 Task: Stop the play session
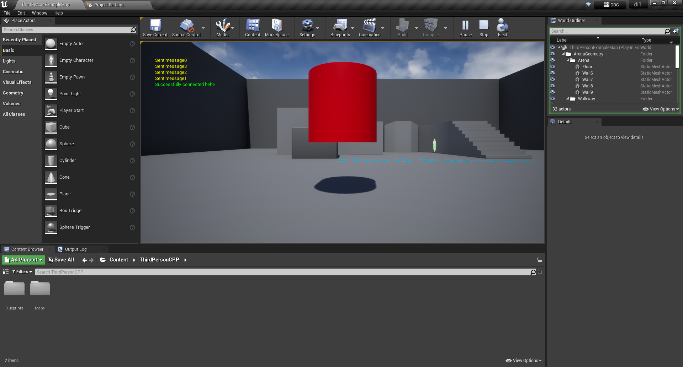(x=484, y=28)
